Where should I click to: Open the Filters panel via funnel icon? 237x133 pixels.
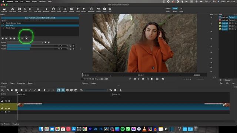(78, 10)
